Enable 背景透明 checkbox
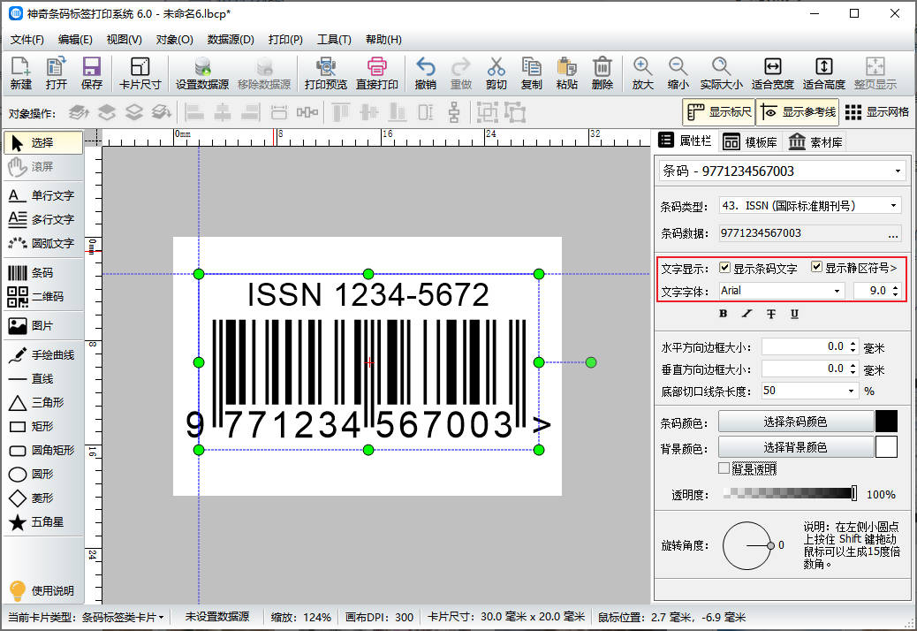This screenshot has height=631, width=917. pos(724,468)
